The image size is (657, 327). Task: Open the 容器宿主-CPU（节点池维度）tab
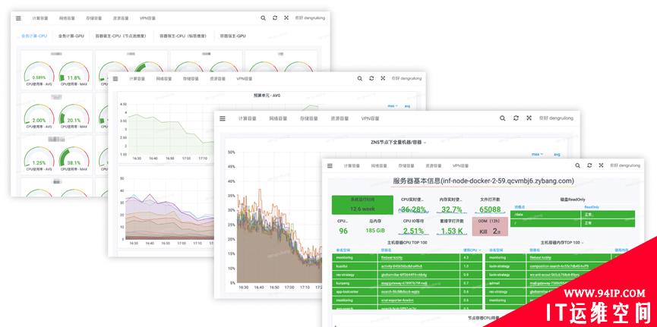pyautogui.click(x=120, y=36)
